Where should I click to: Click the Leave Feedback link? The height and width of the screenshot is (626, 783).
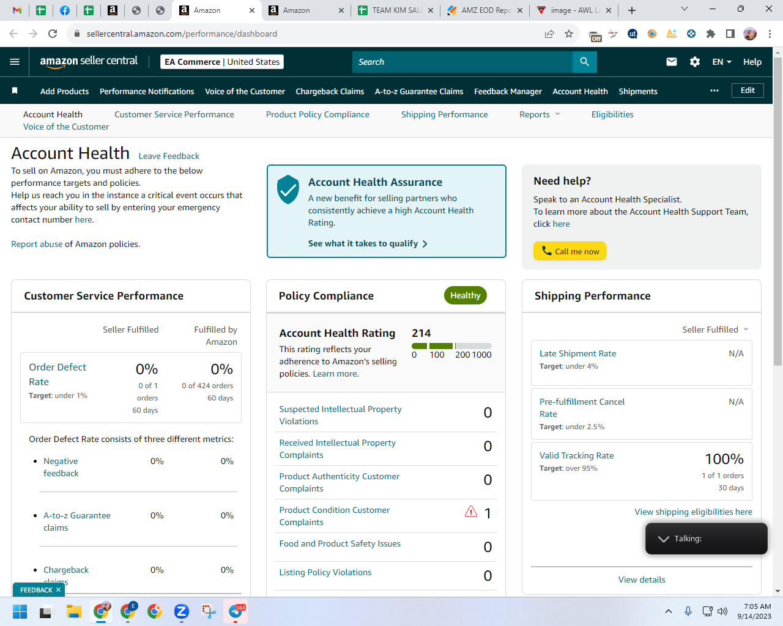169,156
